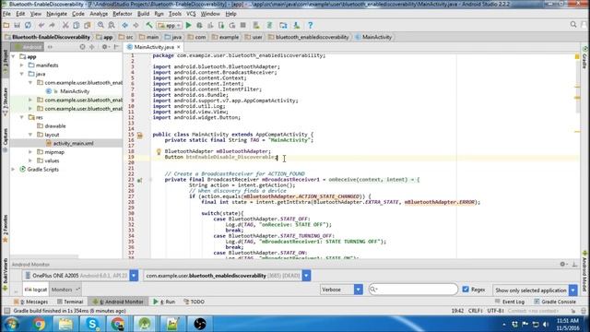Click the Debug app bug icon
Viewport: 590px width, 332px height.
(199, 25)
